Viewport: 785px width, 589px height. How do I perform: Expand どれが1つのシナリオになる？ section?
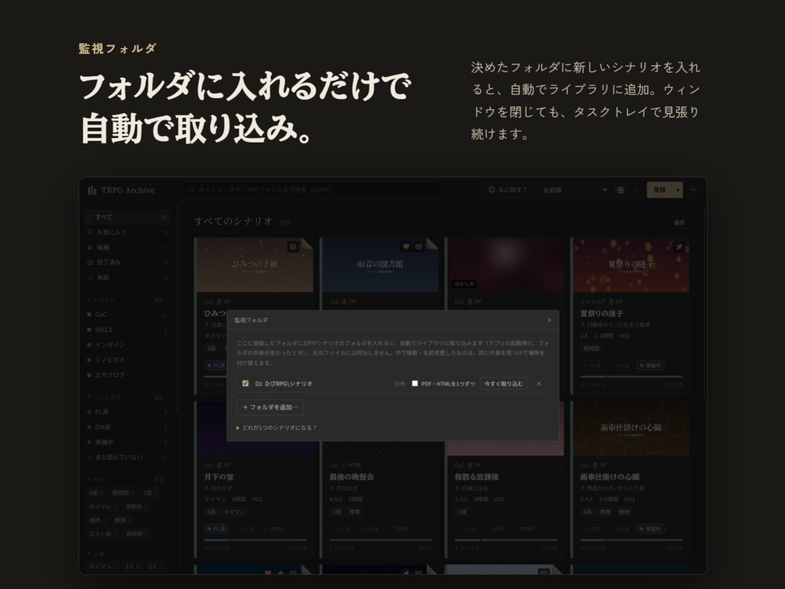[x=276, y=428]
